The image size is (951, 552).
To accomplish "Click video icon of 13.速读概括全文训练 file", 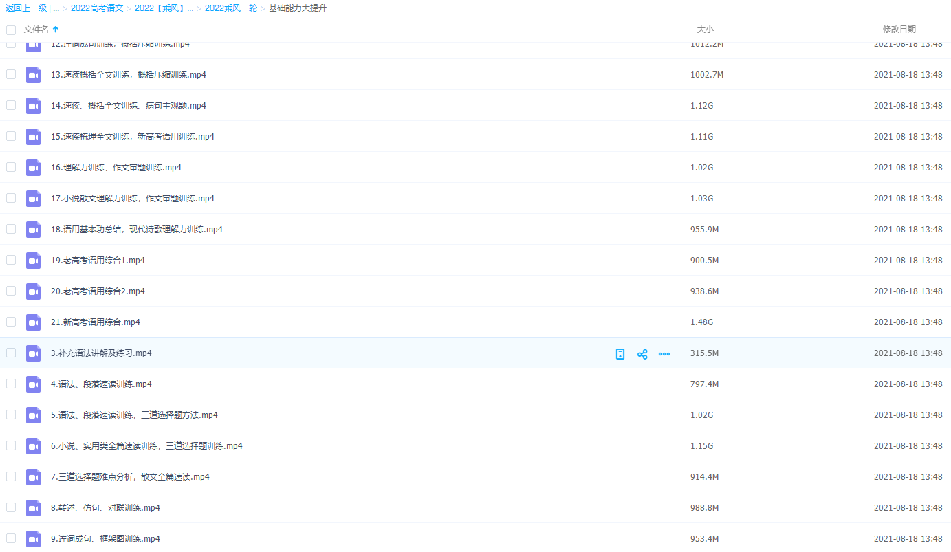I will [33, 75].
